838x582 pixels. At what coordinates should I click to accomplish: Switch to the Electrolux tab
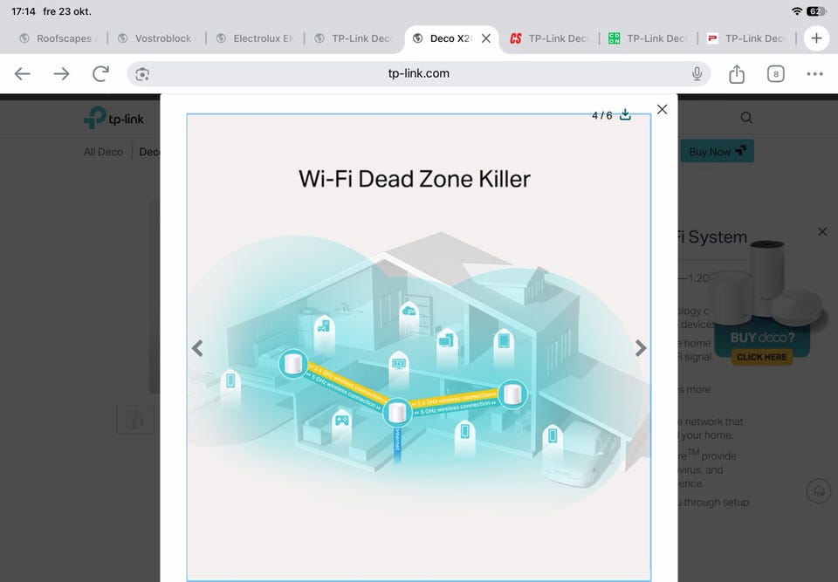tap(256, 38)
